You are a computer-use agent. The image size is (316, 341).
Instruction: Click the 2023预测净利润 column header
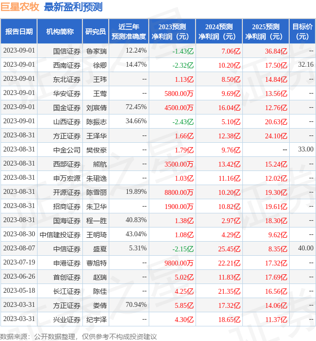tap(172, 32)
